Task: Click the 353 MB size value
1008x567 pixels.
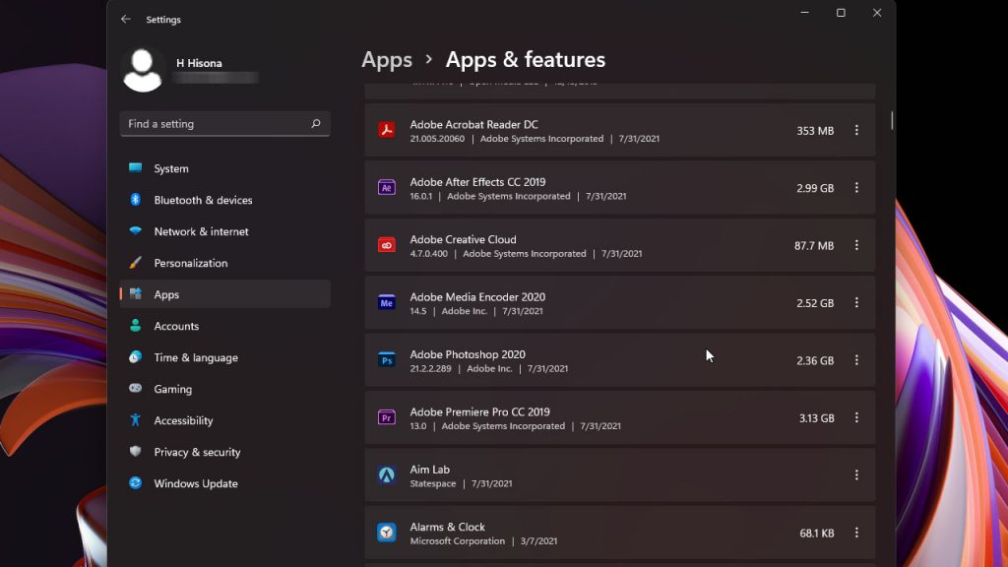Action: pos(815,131)
